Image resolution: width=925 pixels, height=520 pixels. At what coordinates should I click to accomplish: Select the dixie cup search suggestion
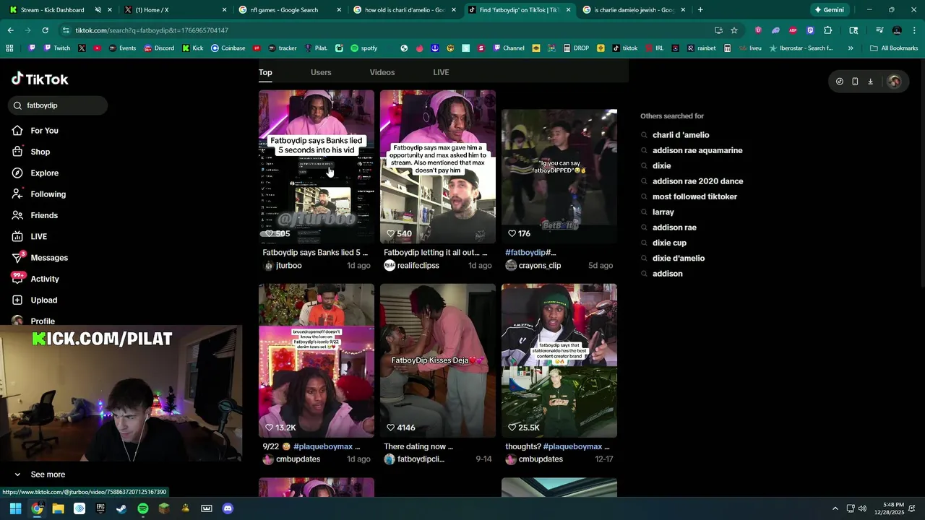point(669,243)
